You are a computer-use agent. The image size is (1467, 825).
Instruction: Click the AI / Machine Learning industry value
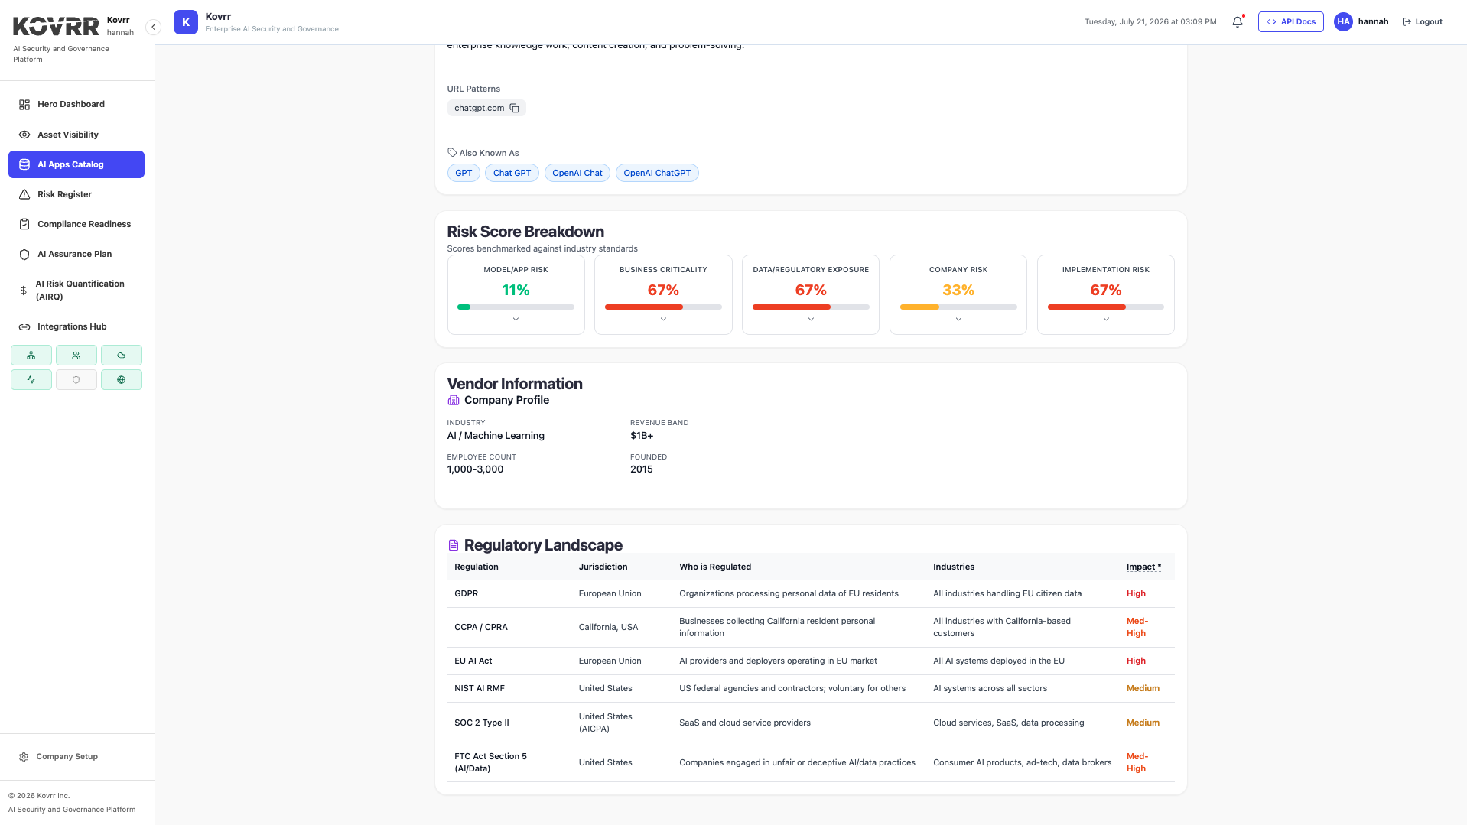coord(496,436)
